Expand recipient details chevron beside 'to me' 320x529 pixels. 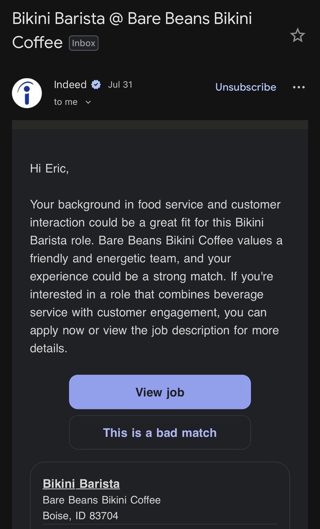point(88,102)
